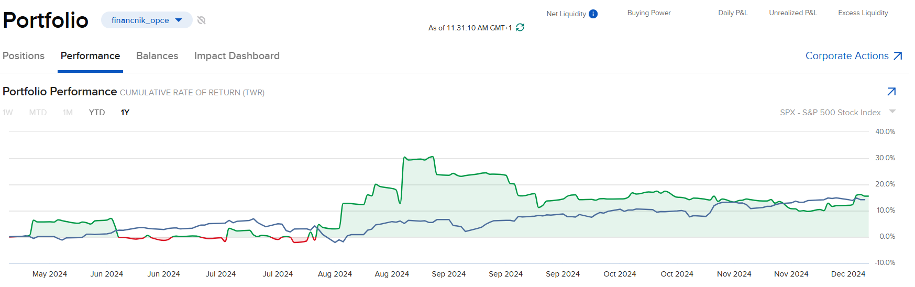Open the Balances tab

pyautogui.click(x=157, y=56)
